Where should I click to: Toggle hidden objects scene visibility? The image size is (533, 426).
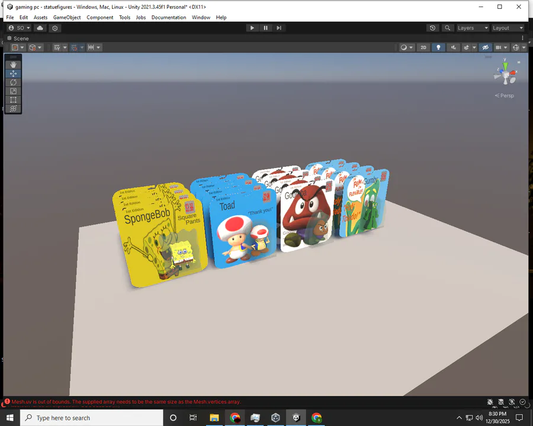[485, 47]
